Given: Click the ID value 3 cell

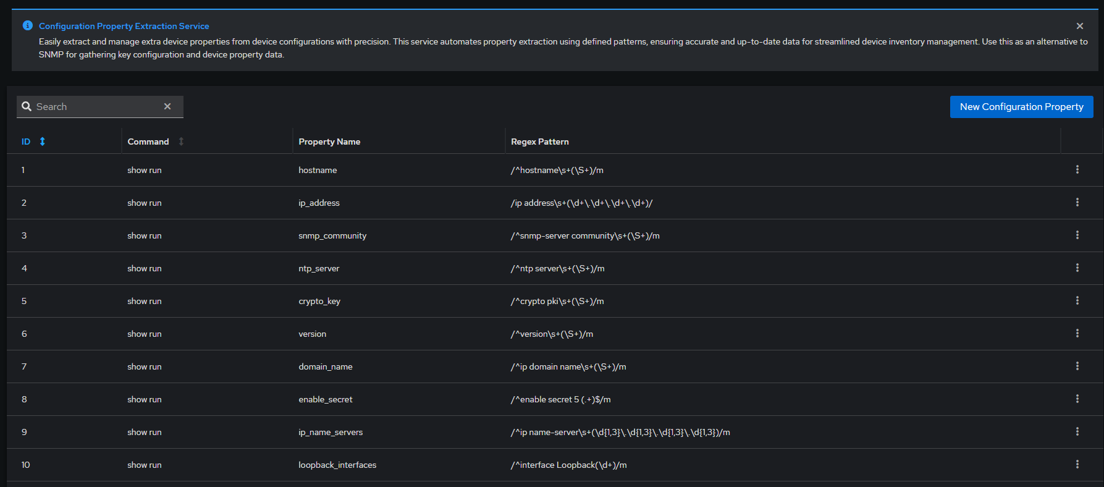Looking at the screenshot, I should coord(24,235).
